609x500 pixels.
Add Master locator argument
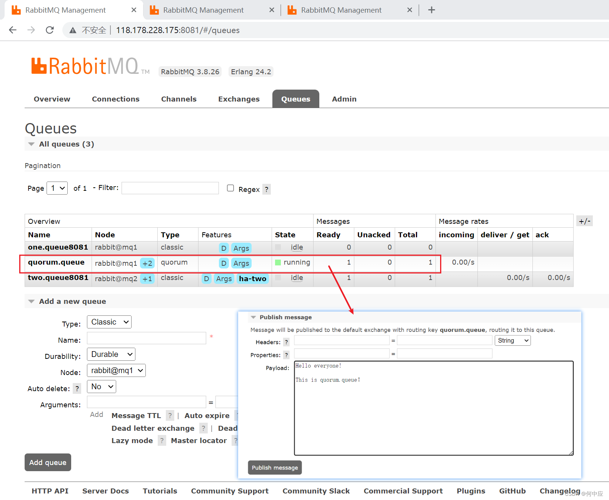(199, 441)
